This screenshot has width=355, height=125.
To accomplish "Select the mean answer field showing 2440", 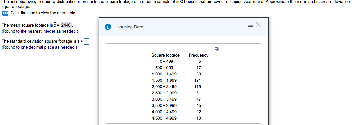I will coord(66,25).
